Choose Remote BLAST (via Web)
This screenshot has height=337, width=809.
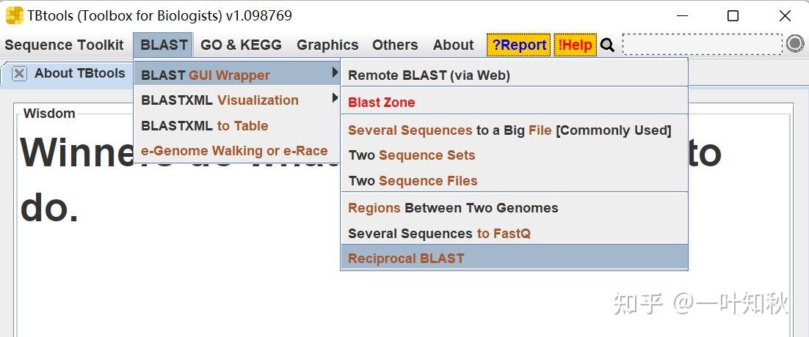(x=429, y=75)
